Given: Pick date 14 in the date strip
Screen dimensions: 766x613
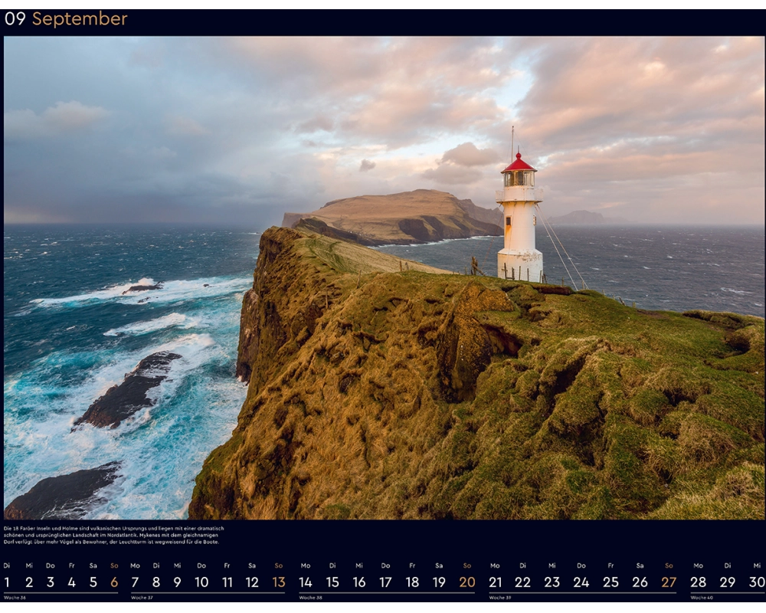Looking at the screenshot, I should point(306,582).
